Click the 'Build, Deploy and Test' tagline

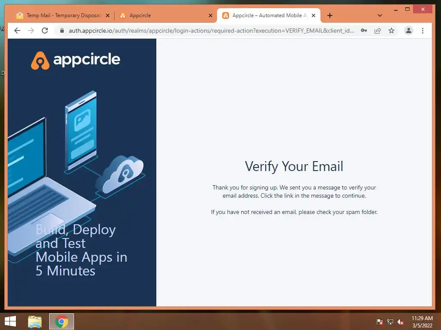click(81, 250)
